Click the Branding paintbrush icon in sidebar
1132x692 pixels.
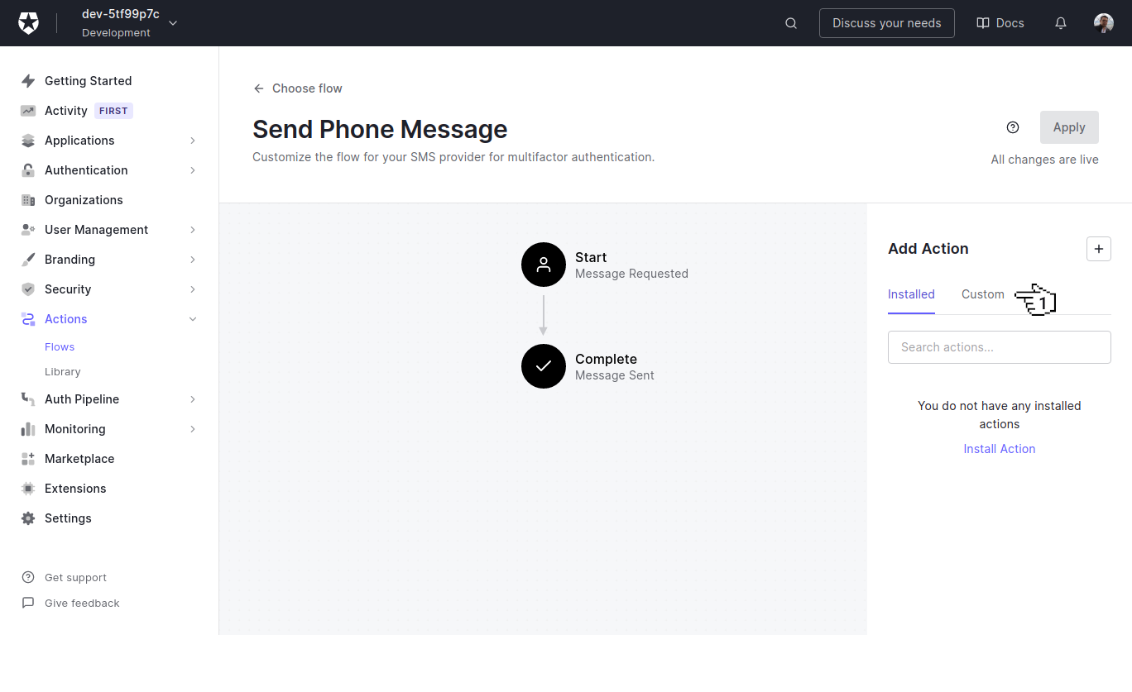point(28,259)
